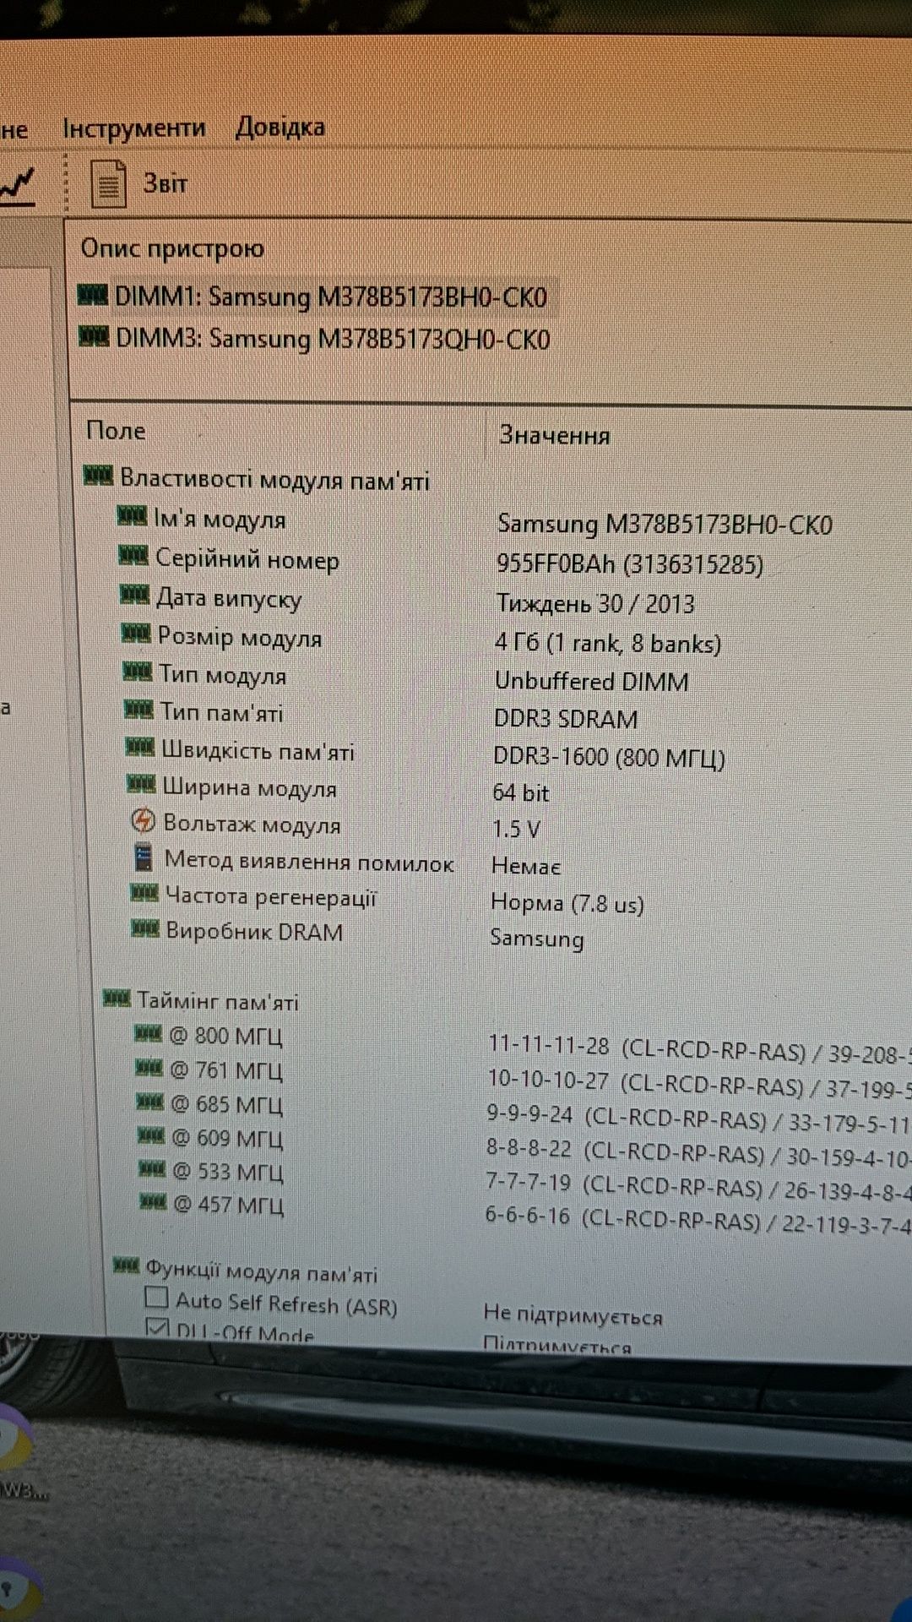Viewport: 912px width, 1622px height.
Task: Select the @ 533 МГЦ timing row
Action: coord(228,1172)
